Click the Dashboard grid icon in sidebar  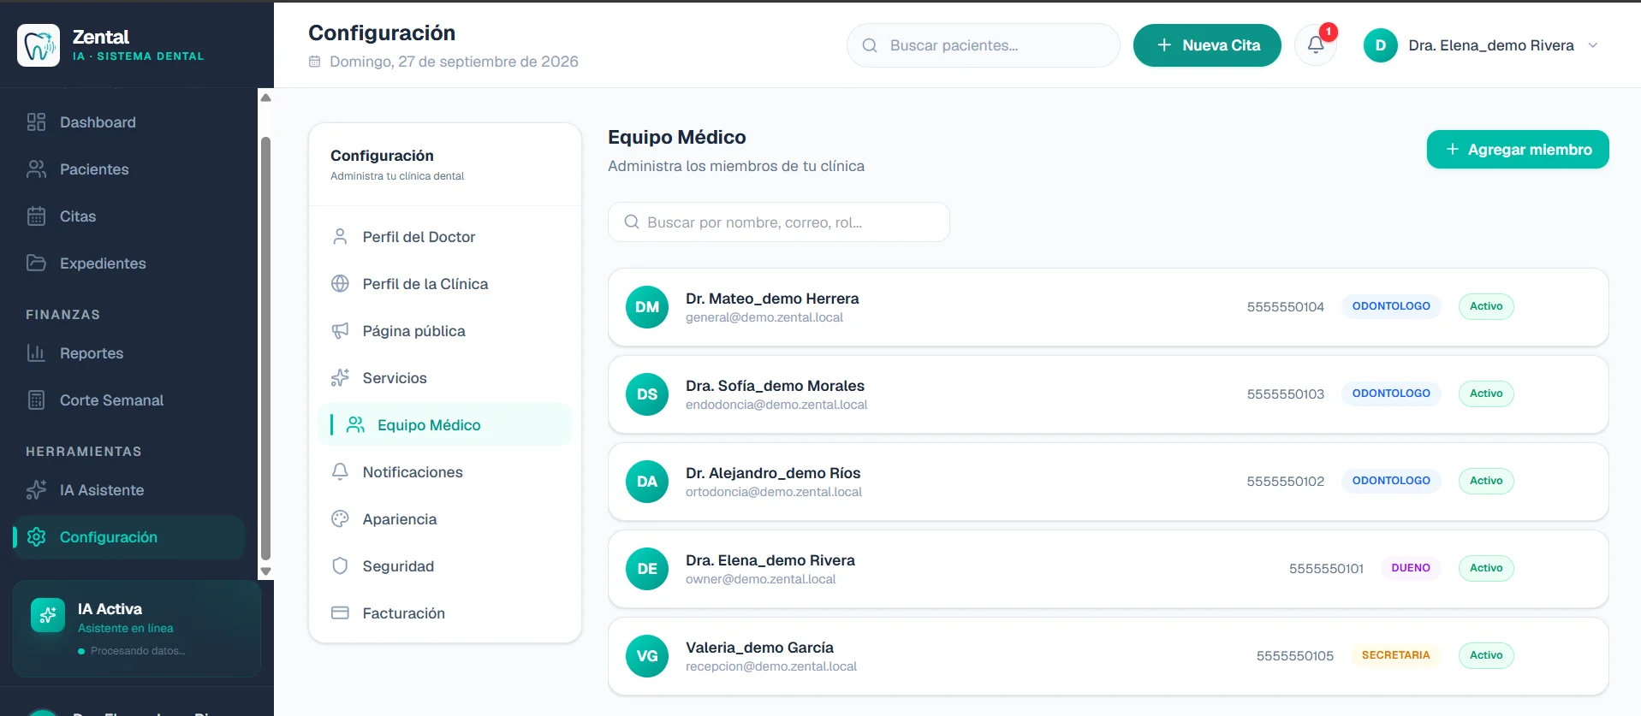(x=36, y=122)
